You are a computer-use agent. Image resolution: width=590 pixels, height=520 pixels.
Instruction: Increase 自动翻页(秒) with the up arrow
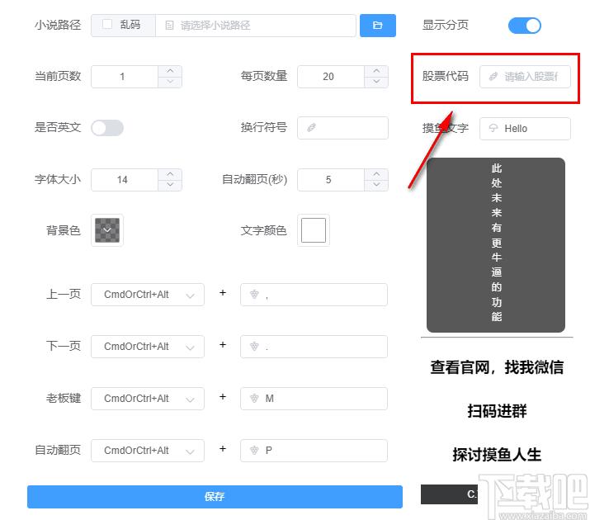point(376,174)
